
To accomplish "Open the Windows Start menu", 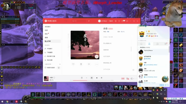I will (x=2, y=101).
